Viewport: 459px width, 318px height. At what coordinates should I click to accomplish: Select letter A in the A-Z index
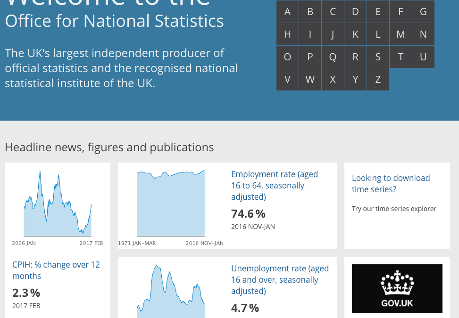pyautogui.click(x=287, y=11)
